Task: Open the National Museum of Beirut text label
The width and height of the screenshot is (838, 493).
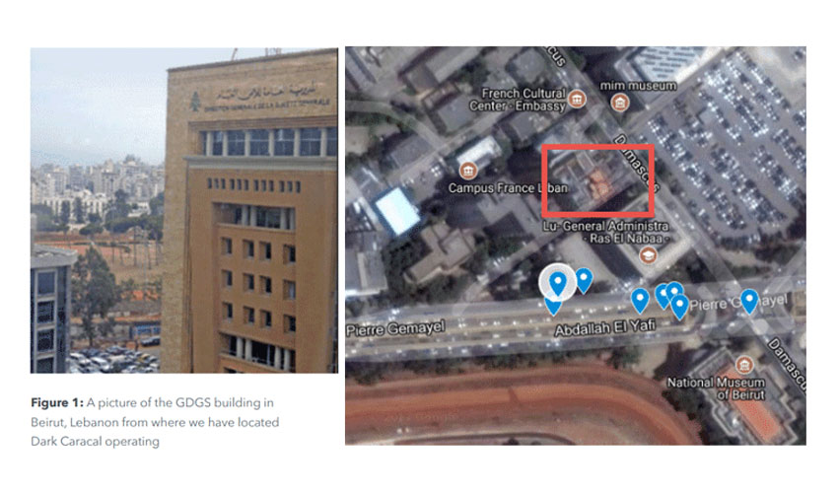Action: tap(716, 388)
